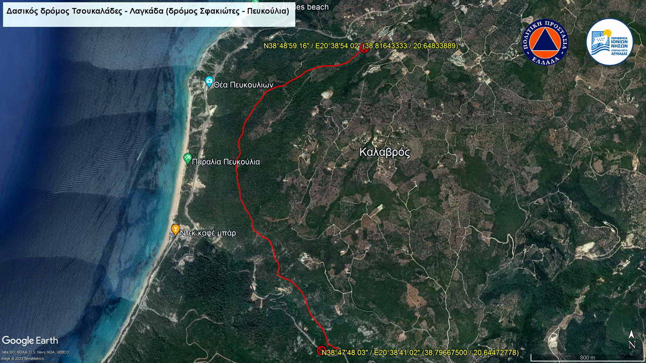Click the green Tsoukalades beach marker icon

pyautogui.click(x=255, y=4)
